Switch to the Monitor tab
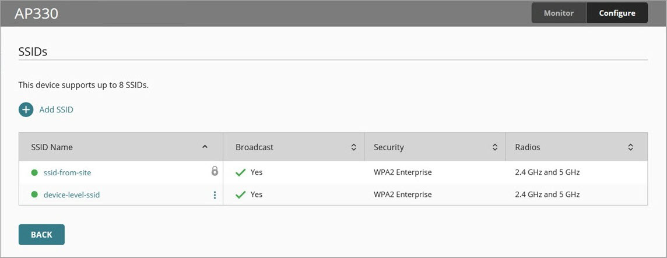The image size is (667, 258). click(559, 13)
